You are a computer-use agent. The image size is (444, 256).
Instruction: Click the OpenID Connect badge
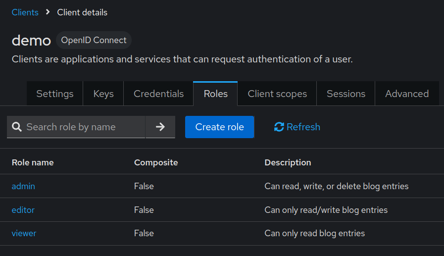pyautogui.click(x=94, y=40)
